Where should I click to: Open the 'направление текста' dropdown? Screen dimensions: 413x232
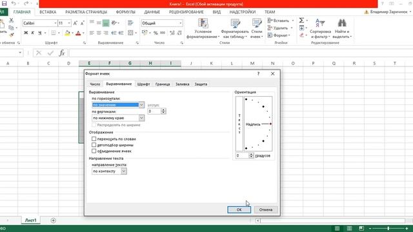click(123, 171)
